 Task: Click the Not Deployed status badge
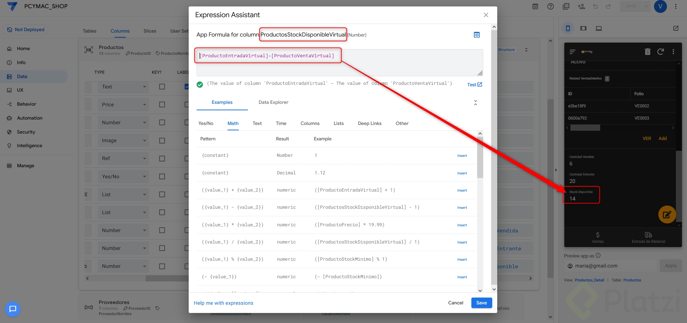tap(26, 30)
